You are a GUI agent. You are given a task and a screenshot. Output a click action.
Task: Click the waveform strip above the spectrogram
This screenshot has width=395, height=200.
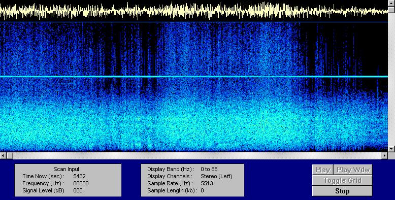(x=194, y=11)
